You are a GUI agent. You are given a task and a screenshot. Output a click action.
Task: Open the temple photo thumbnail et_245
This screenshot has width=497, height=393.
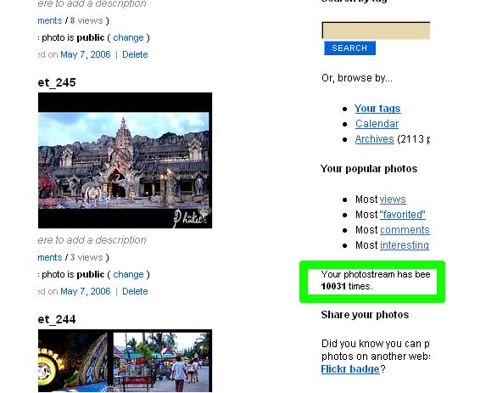[125, 160]
